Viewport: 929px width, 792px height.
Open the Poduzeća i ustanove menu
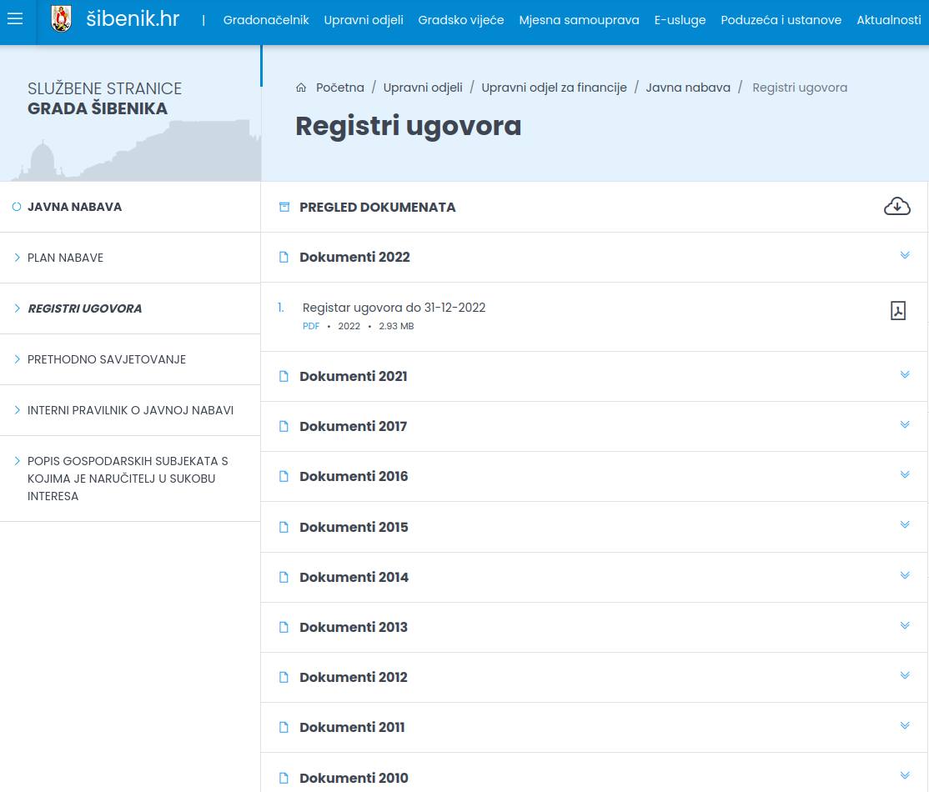click(781, 20)
